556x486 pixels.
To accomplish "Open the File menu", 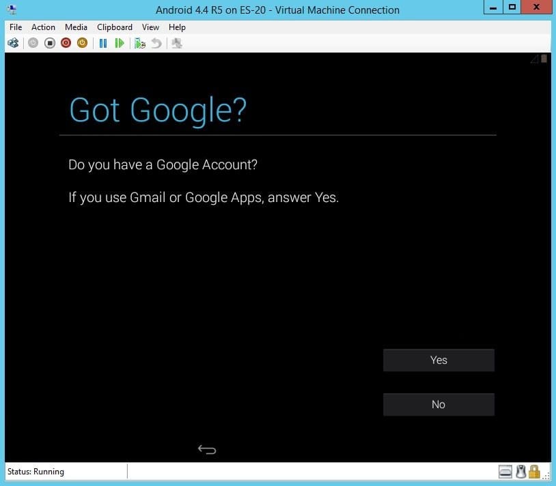I will [16, 27].
